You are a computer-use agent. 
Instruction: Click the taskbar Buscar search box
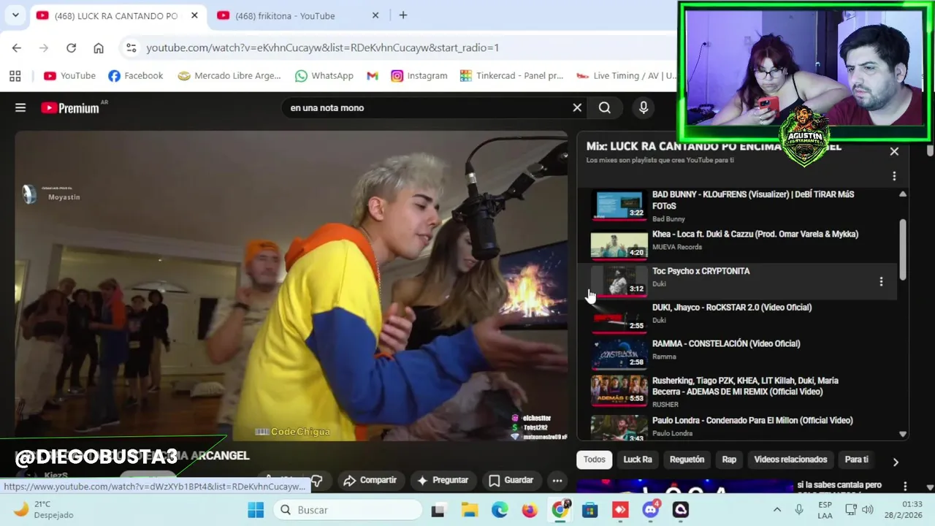348,510
